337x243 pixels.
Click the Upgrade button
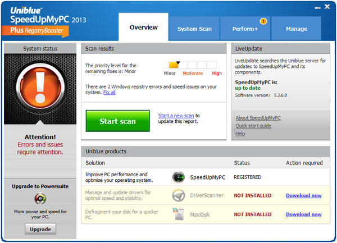tap(40, 229)
